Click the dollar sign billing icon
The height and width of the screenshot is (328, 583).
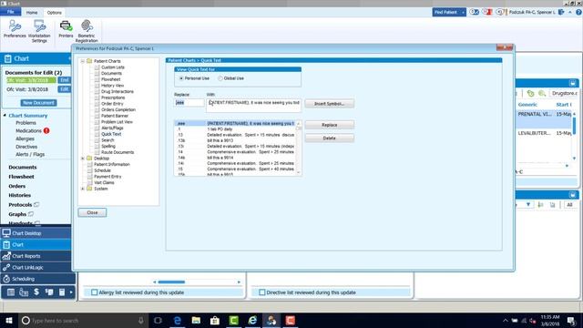[36, 292]
